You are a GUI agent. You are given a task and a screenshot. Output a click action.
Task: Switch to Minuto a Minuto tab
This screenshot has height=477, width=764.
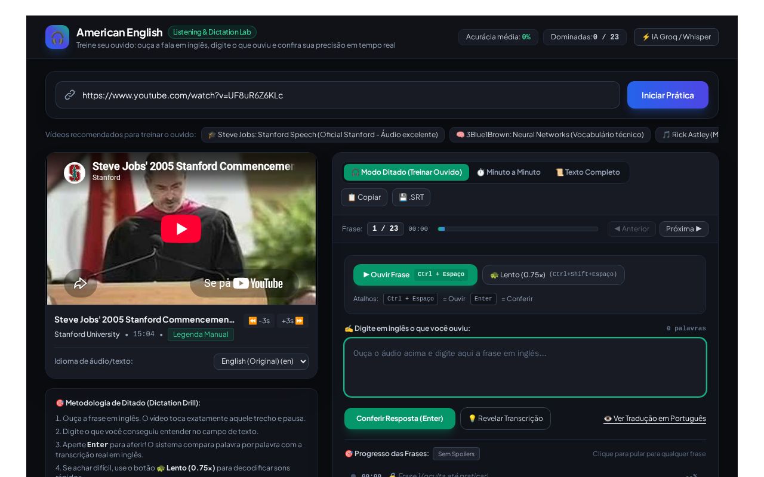click(509, 172)
